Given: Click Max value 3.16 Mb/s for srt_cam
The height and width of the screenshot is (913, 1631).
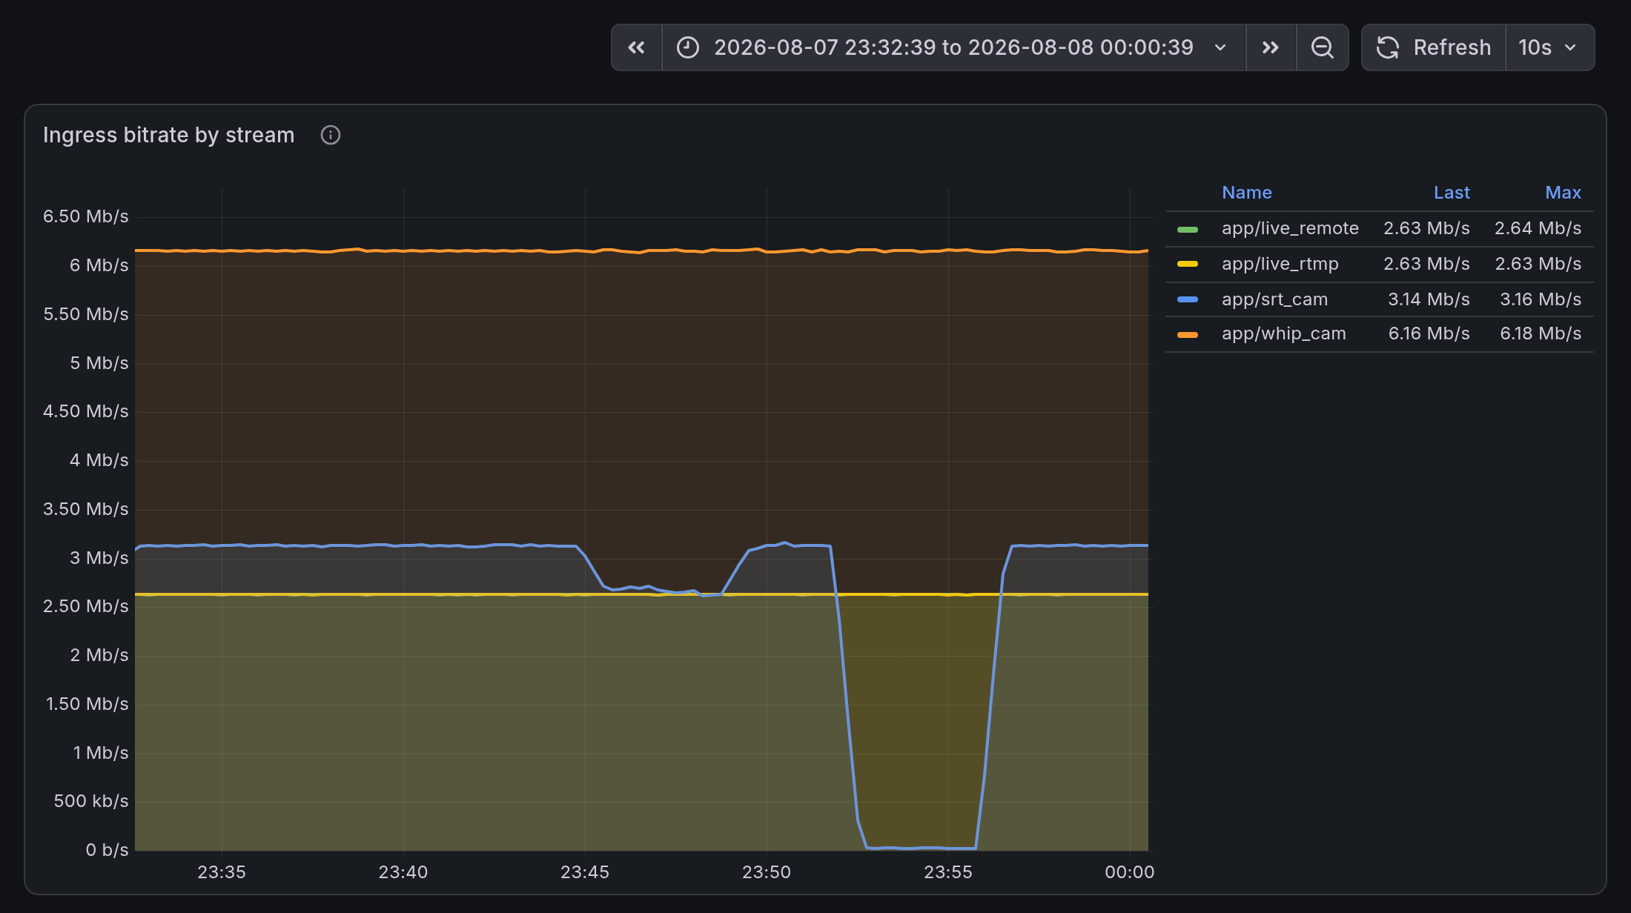Looking at the screenshot, I should (x=1541, y=299).
